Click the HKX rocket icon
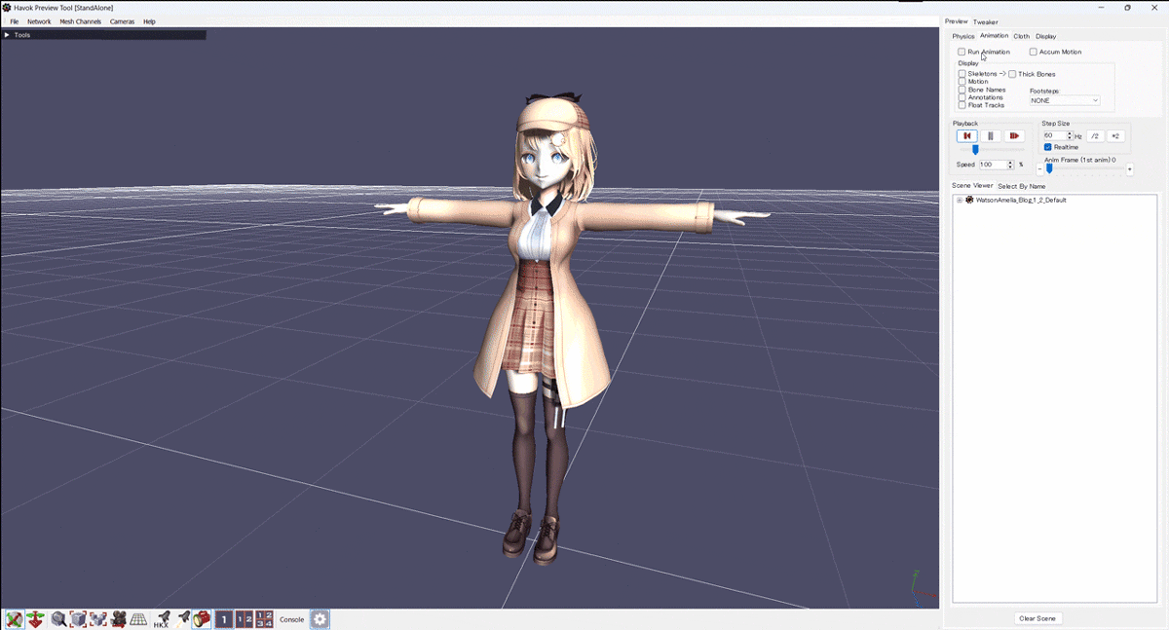1169x630 pixels. click(x=162, y=619)
